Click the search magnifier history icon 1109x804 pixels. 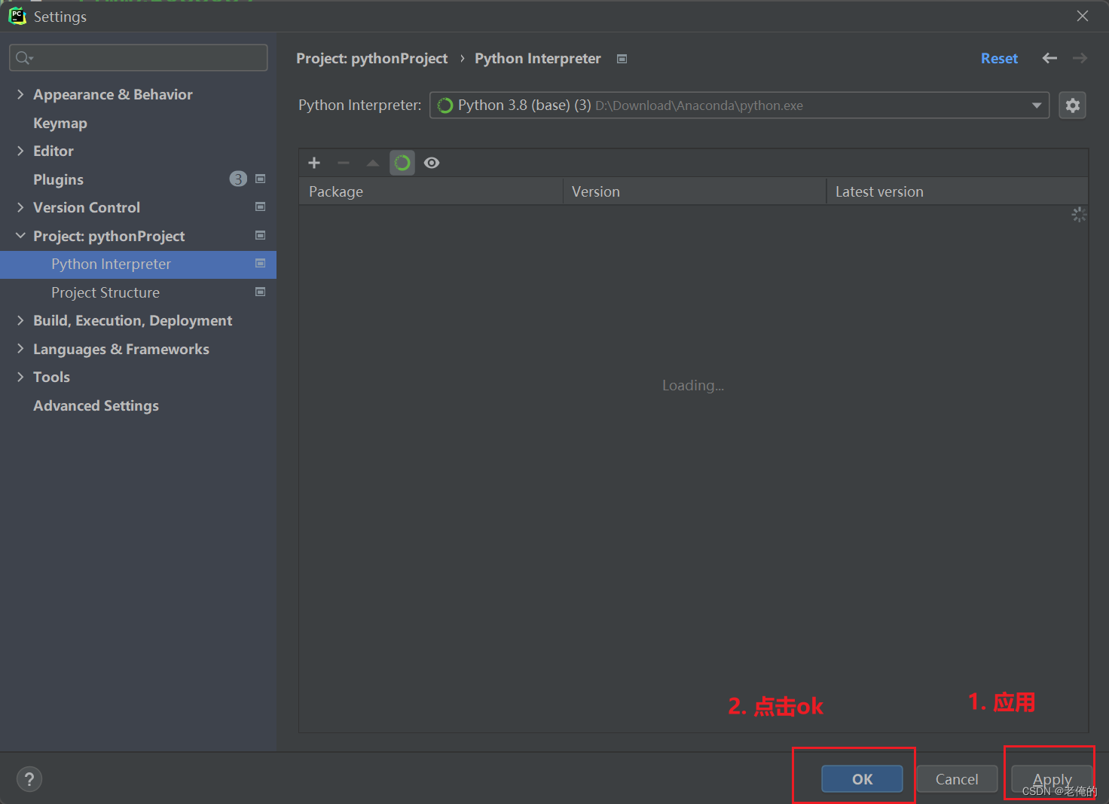coord(24,58)
